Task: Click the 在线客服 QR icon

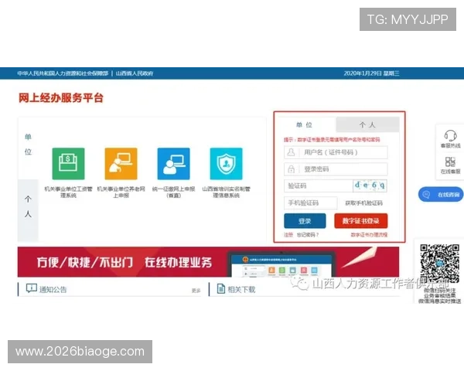Action: pos(450,162)
